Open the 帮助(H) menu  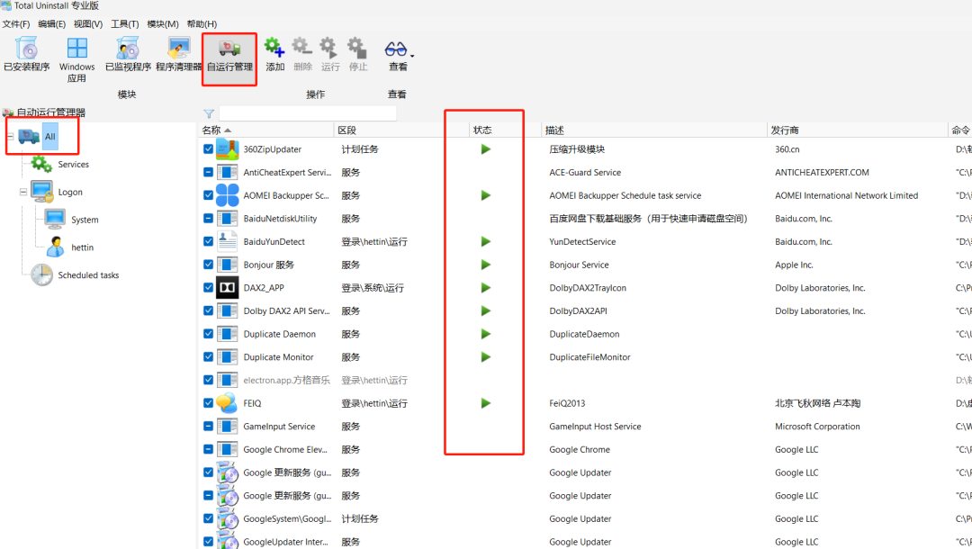tap(202, 24)
